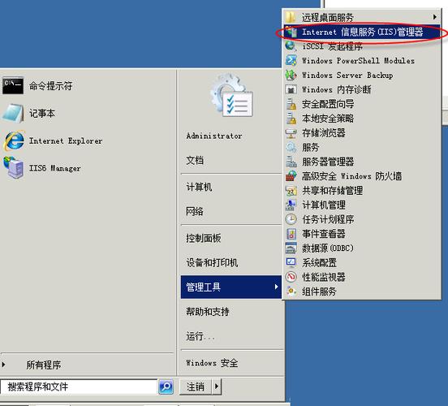Open the Notepad icon (记事本)

coord(13,113)
